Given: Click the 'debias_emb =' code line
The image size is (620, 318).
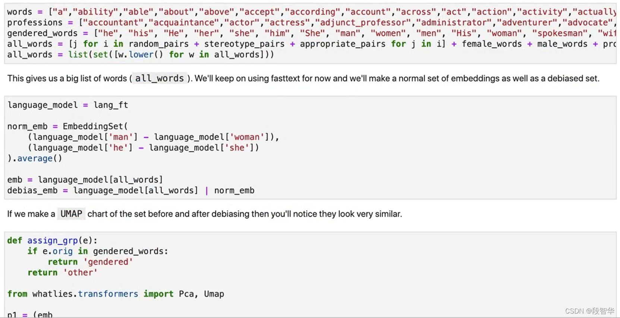Looking at the screenshot, I should tap(131, 191).
